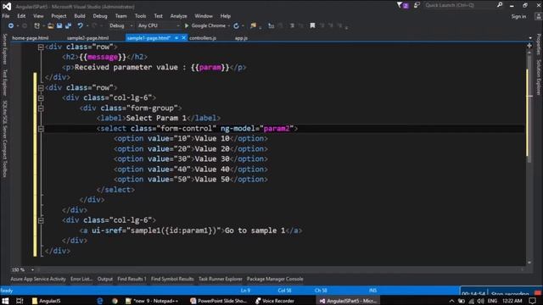Start debugging with the green play icon
Screen dimensions: 543x305
coord(187,26)
